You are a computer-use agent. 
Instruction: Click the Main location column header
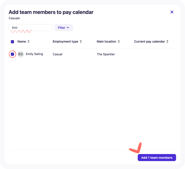106,41
